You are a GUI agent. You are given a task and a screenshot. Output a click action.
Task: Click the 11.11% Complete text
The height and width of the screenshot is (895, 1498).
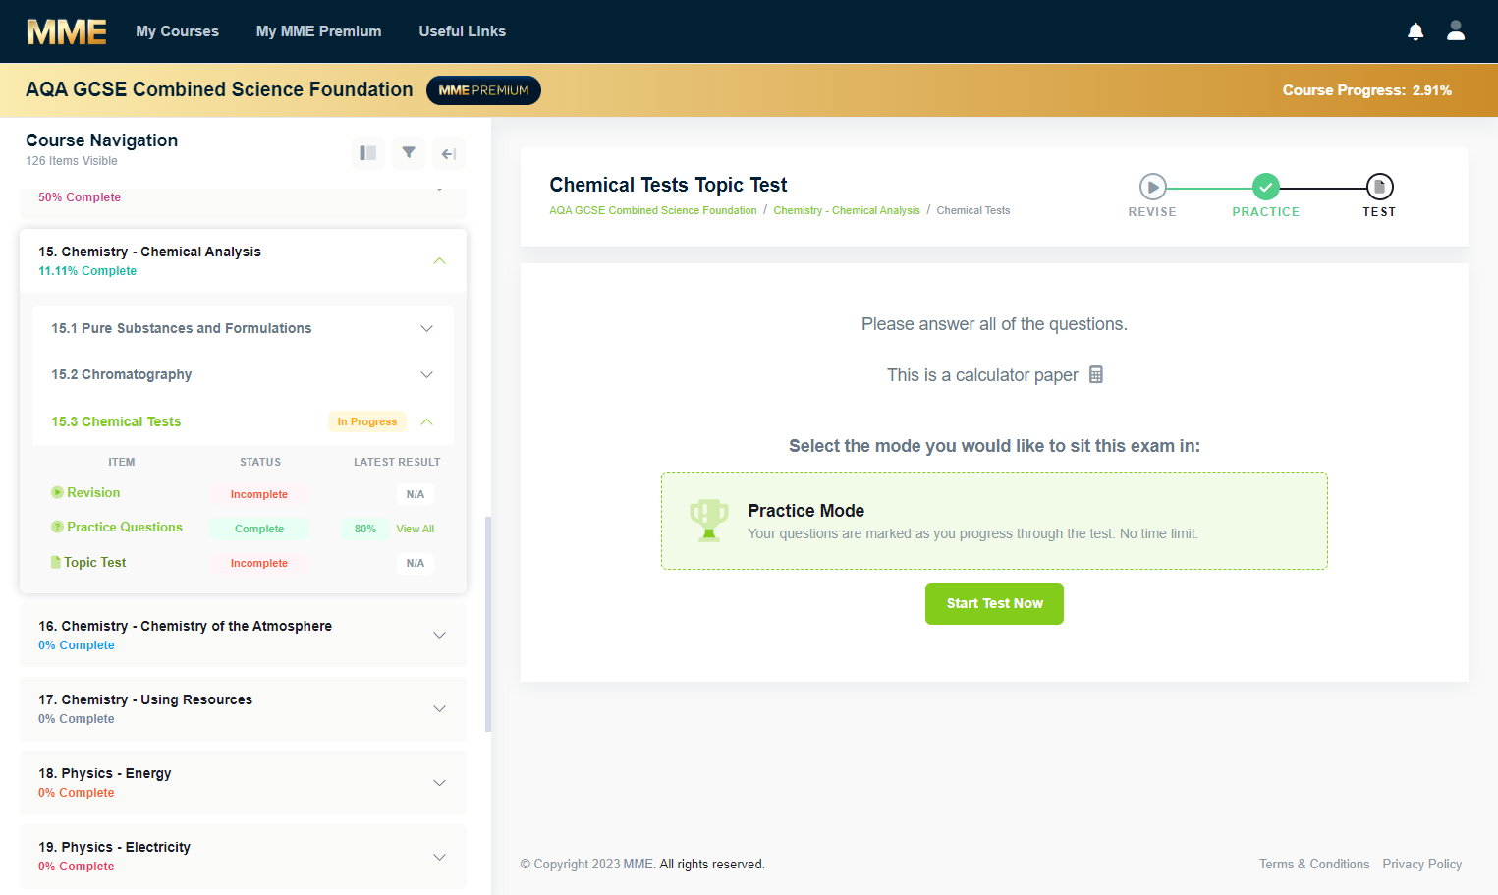click(87, 271)
